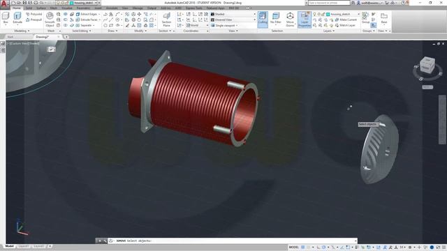Switch to the Solid ribbon tab
The image size is (447, 251).
(x=29, y=8)
